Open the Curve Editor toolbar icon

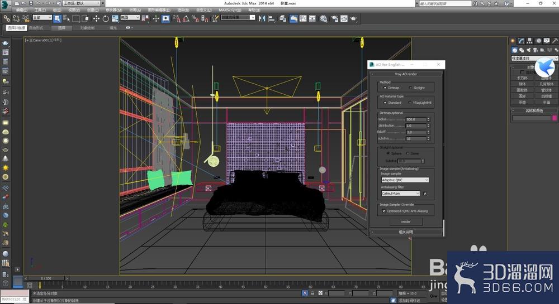[x=303, y=18]
